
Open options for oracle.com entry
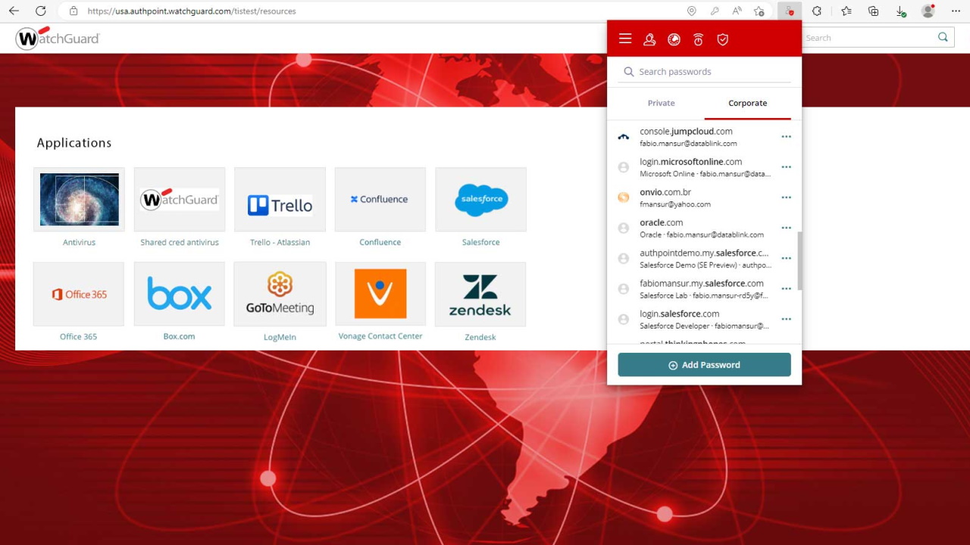(786, 228)
